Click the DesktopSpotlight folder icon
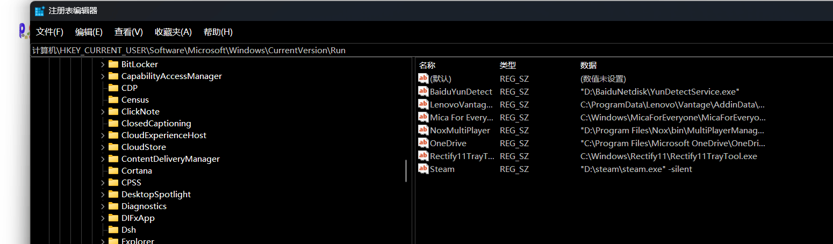The width and height of the screenshot is (833, 244). point(113,194)
